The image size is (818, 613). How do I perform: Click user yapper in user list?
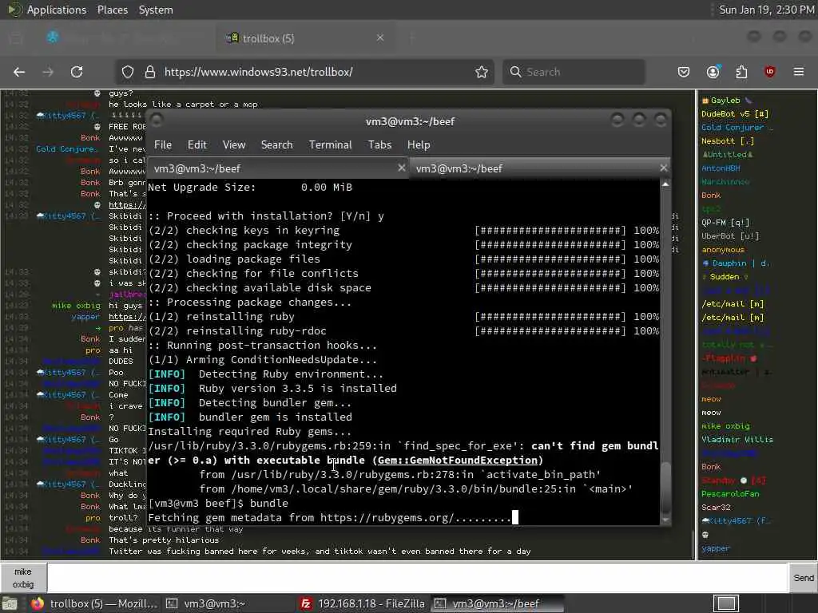point(716,548)
